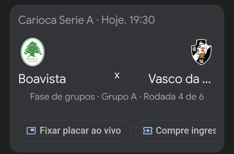This screenshot has height=154, width=234.
Task: Click the dark background above the match card
Action: [117, 2]
